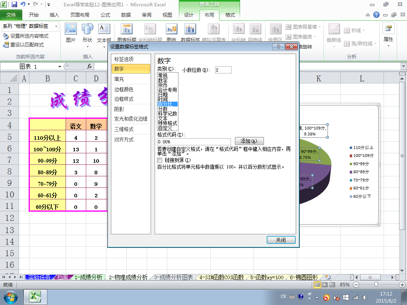This screenshot has height=305, width=407.
Task: Toggle the 链接到源 checkbox
Action: (x=160, y=160)
